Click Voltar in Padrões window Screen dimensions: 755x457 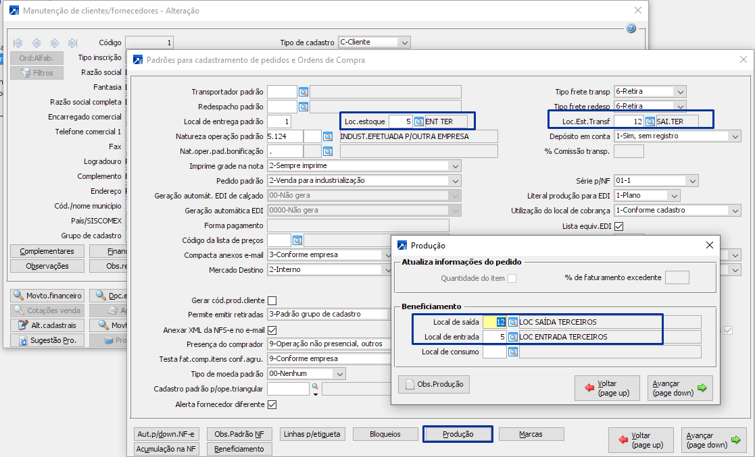[x=641, y=439]
